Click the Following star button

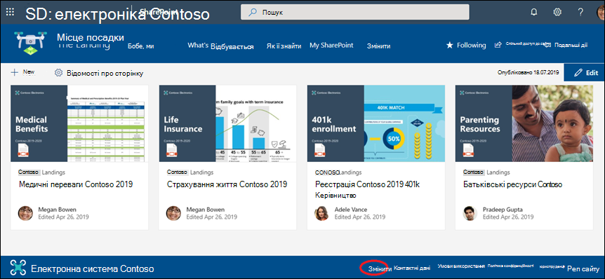pyautogui.click(x=466, y=45)
